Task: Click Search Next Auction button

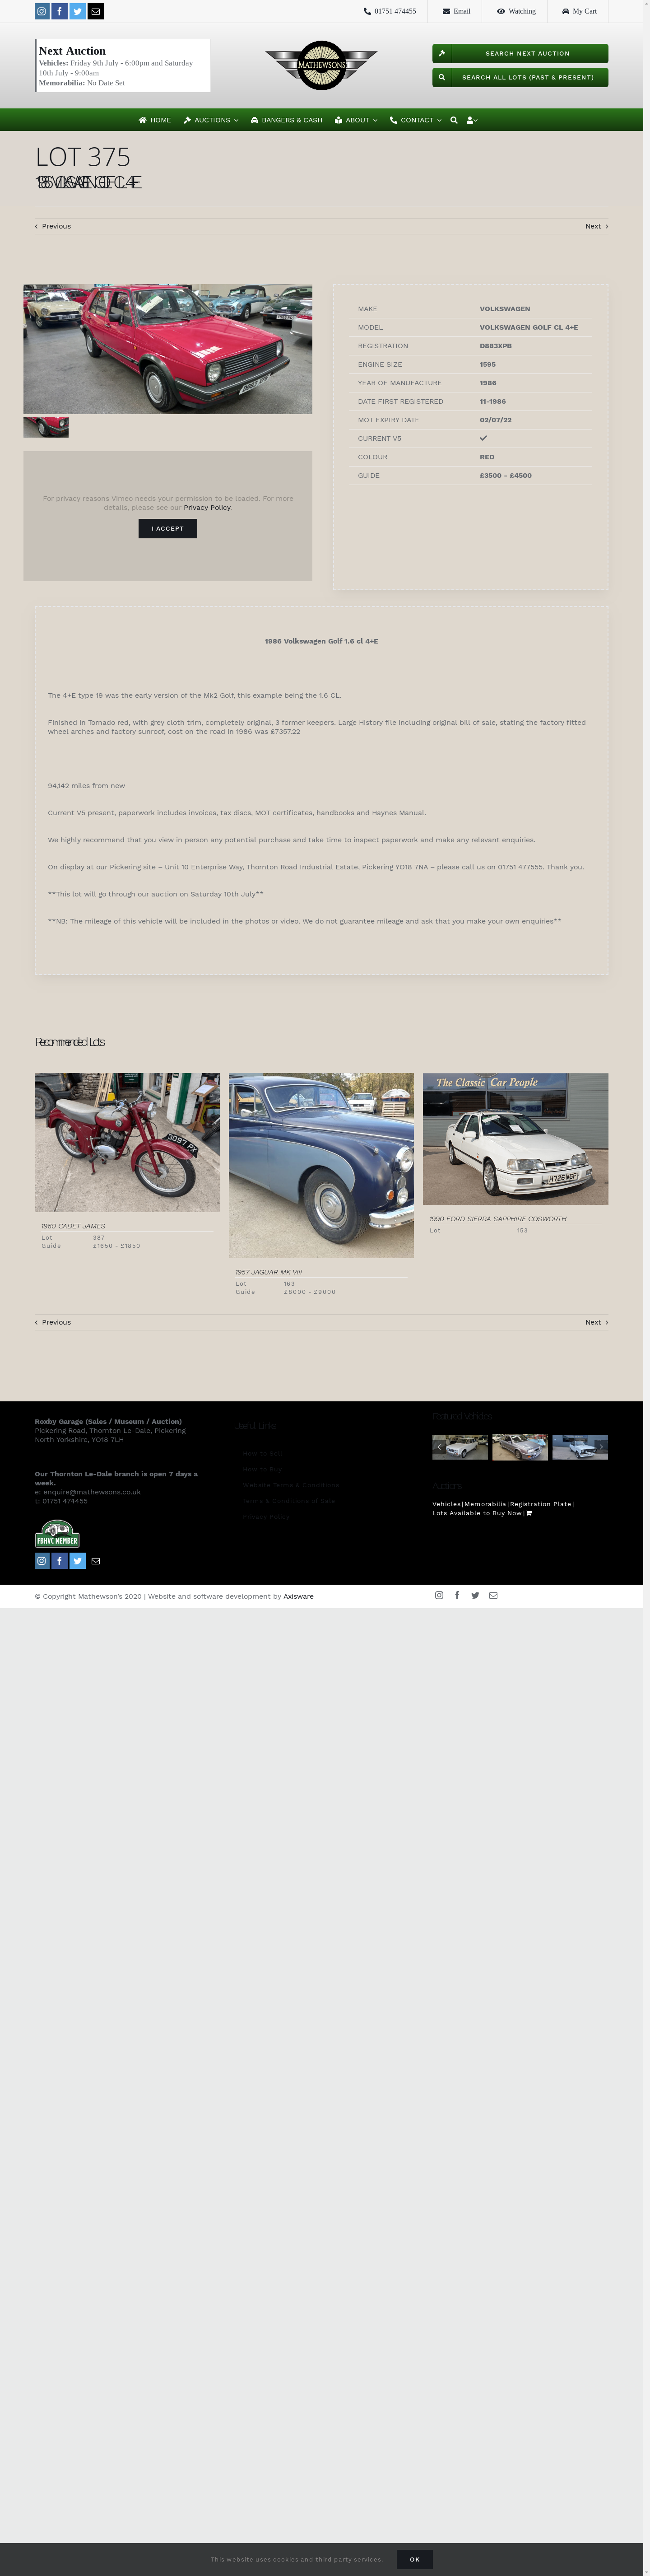Action: (520, 53)
